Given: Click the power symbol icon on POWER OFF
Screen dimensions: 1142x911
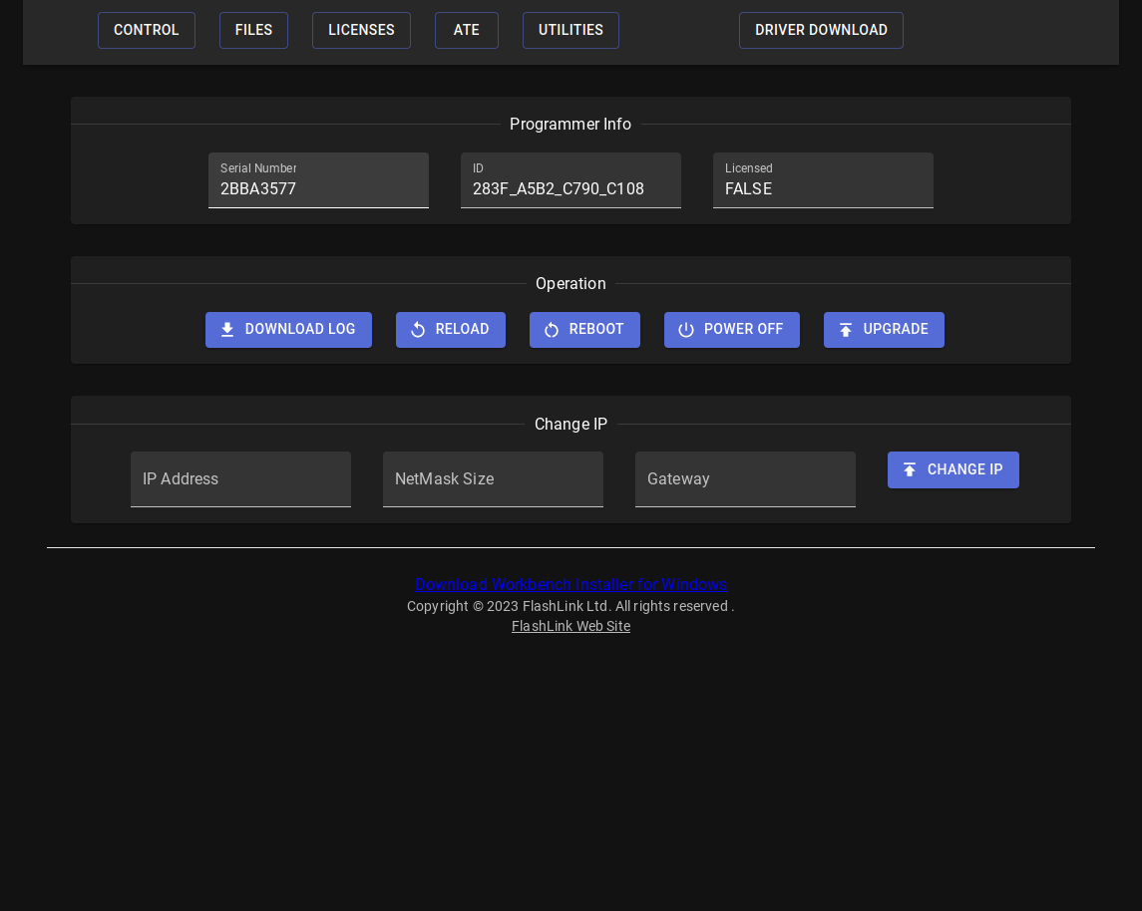Looking at the screenshot, I should (x=686, y=330).
